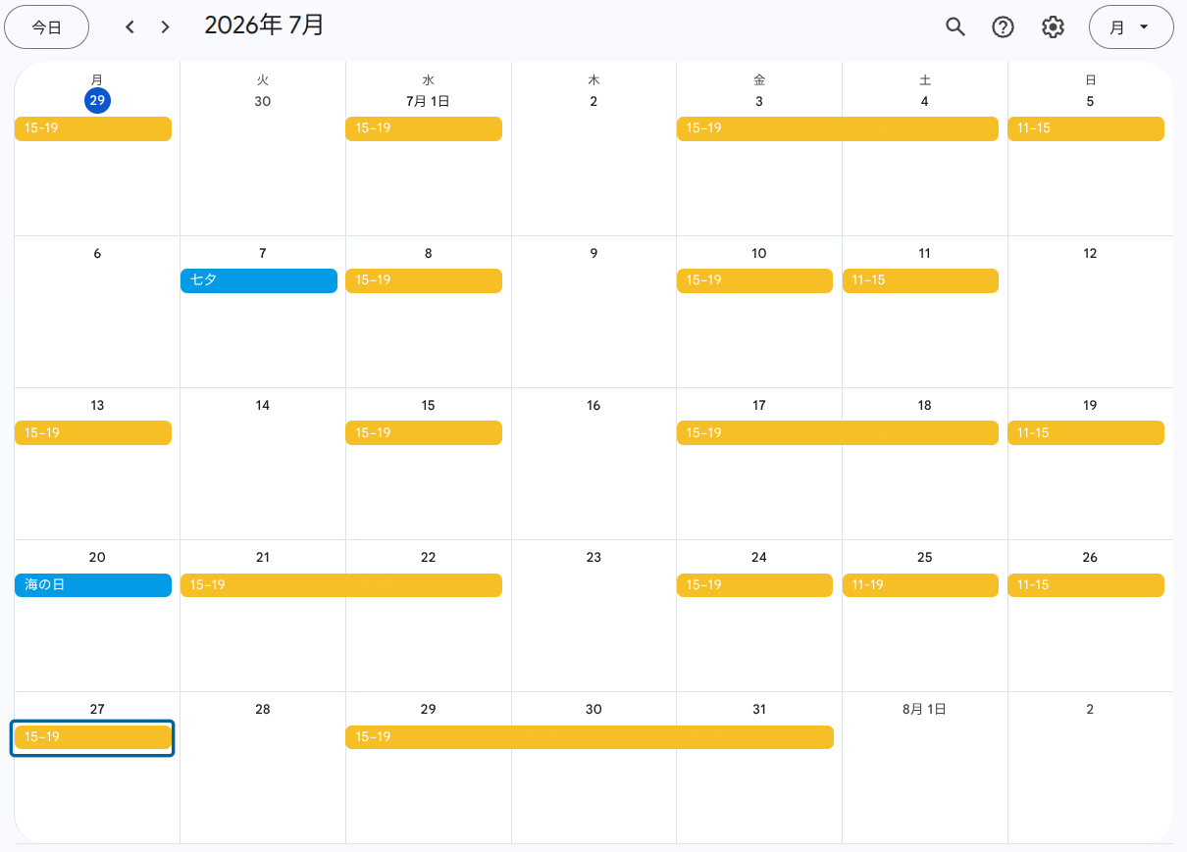The width and height of the screenshot is (1187, 852).
Task: Select date number 18
Action: click(x=924, y=405)
